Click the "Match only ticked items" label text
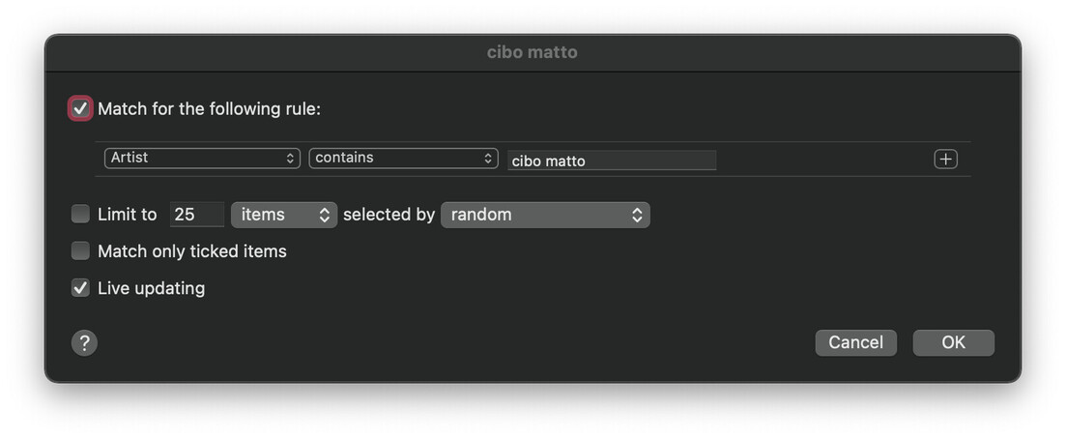 click(192, 251)
